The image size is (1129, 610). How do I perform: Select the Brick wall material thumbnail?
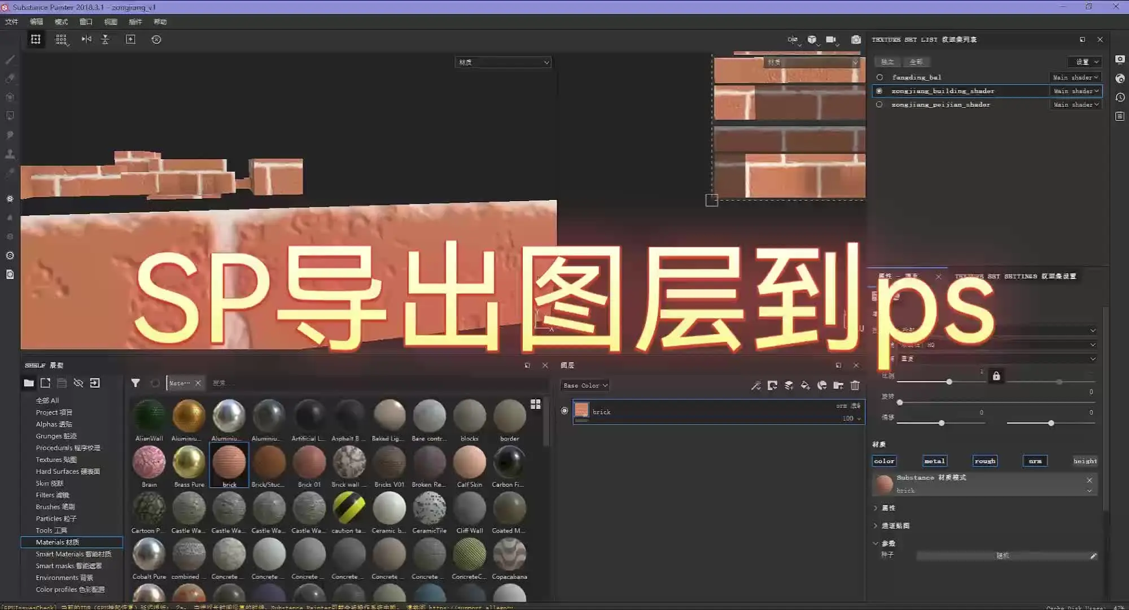(x=349, y=463)
